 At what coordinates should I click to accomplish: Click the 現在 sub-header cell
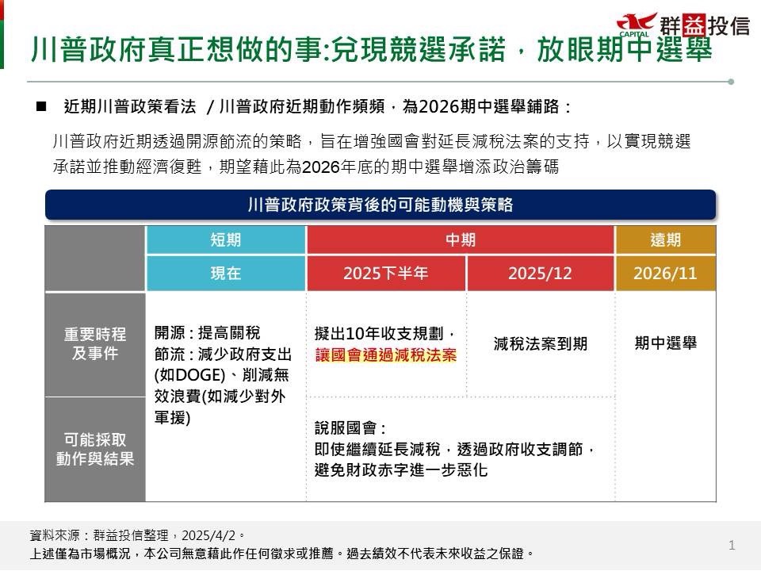tap(226, 274)
